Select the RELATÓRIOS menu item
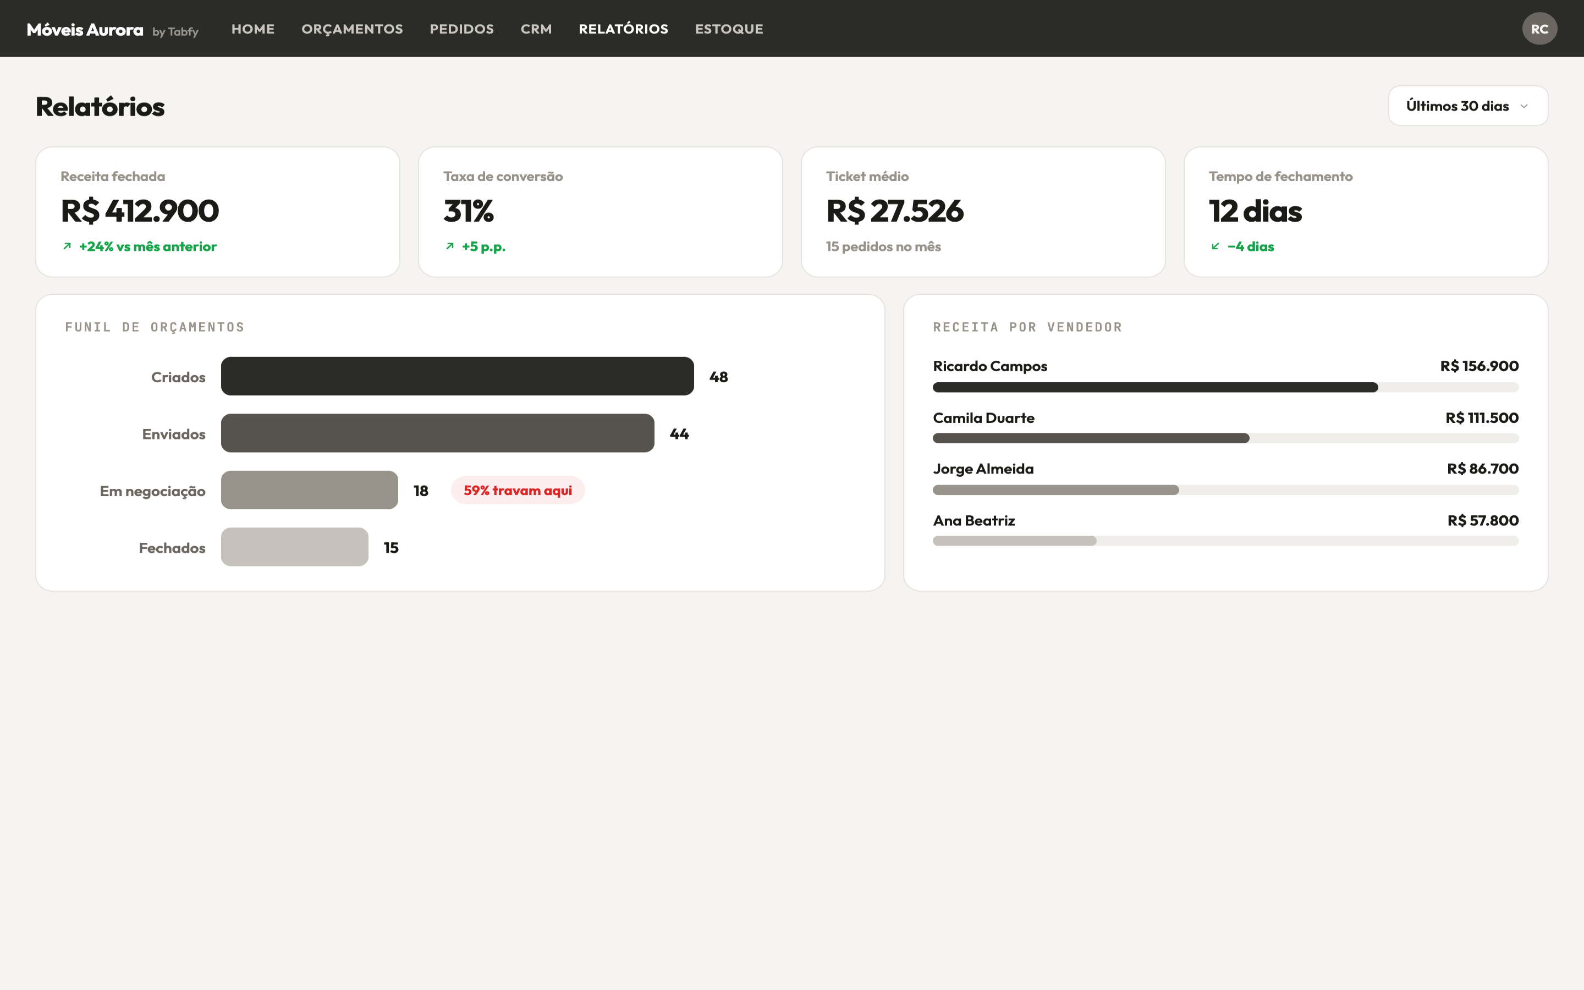The image size is (1584, 990). [623, 29]
